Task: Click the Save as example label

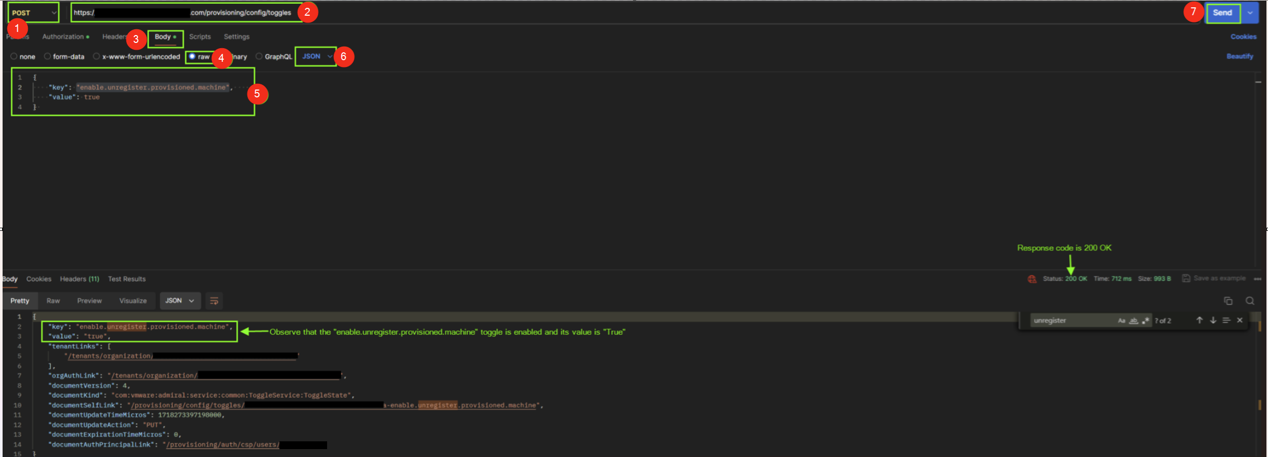Action: pos(1219,278)
